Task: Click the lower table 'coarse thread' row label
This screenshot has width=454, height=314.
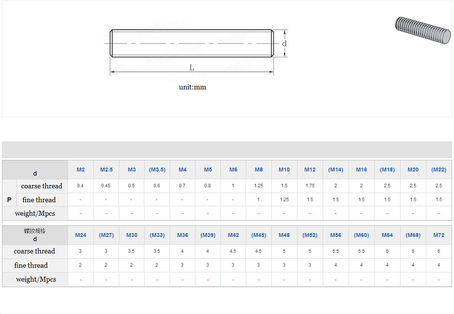Action: point(35,251)
